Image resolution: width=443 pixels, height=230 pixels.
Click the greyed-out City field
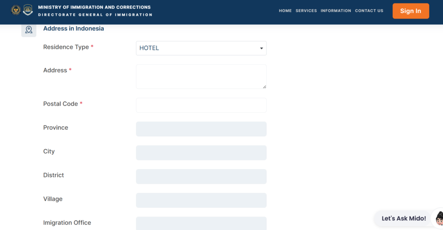click(201, 153)
